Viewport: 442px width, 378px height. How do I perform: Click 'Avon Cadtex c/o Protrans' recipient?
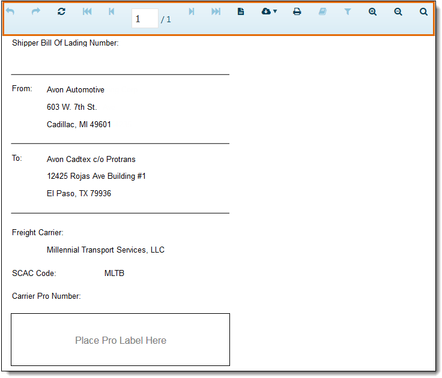coord(91,159)
